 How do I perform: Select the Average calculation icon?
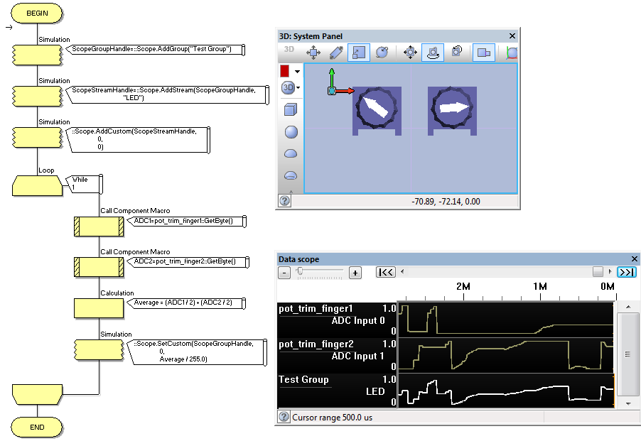tap(99, 308)
